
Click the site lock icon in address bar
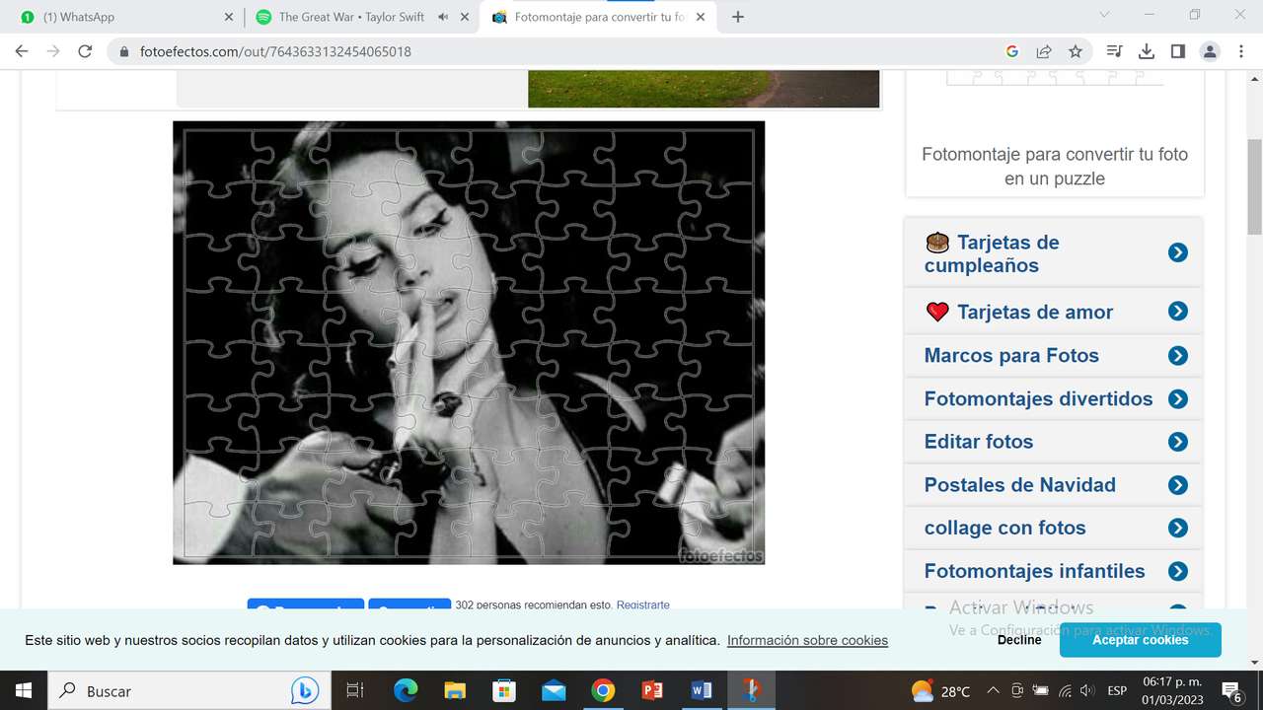(x=124, y=51)
